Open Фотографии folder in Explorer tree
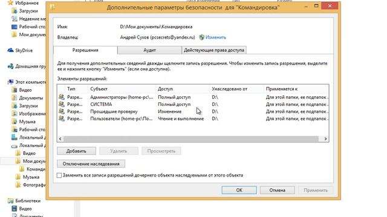 click(x=34, y=185)
